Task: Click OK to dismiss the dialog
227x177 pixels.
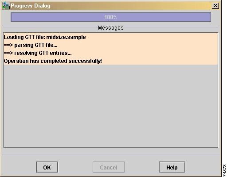Action: coord(47,167)
